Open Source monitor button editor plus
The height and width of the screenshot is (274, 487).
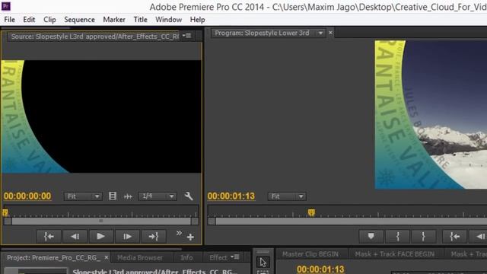190,237
